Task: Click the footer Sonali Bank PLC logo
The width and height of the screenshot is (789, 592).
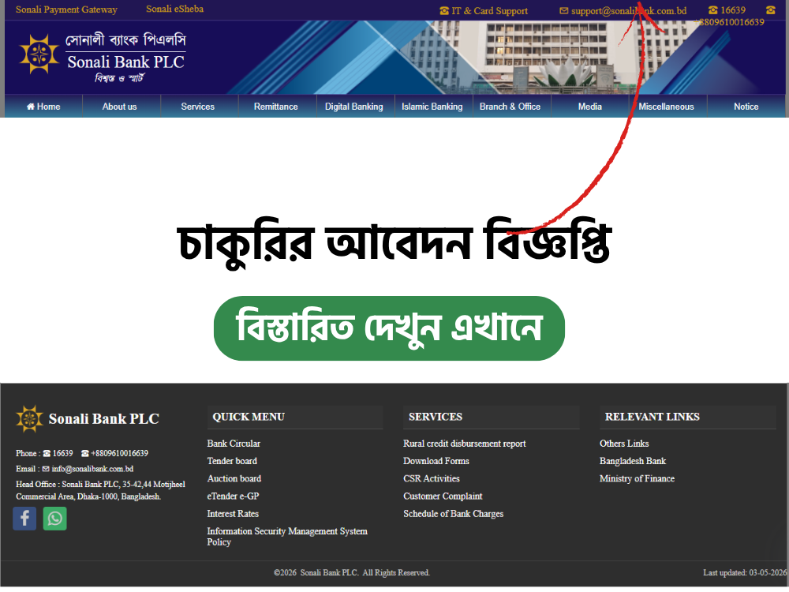Action: 88,418
